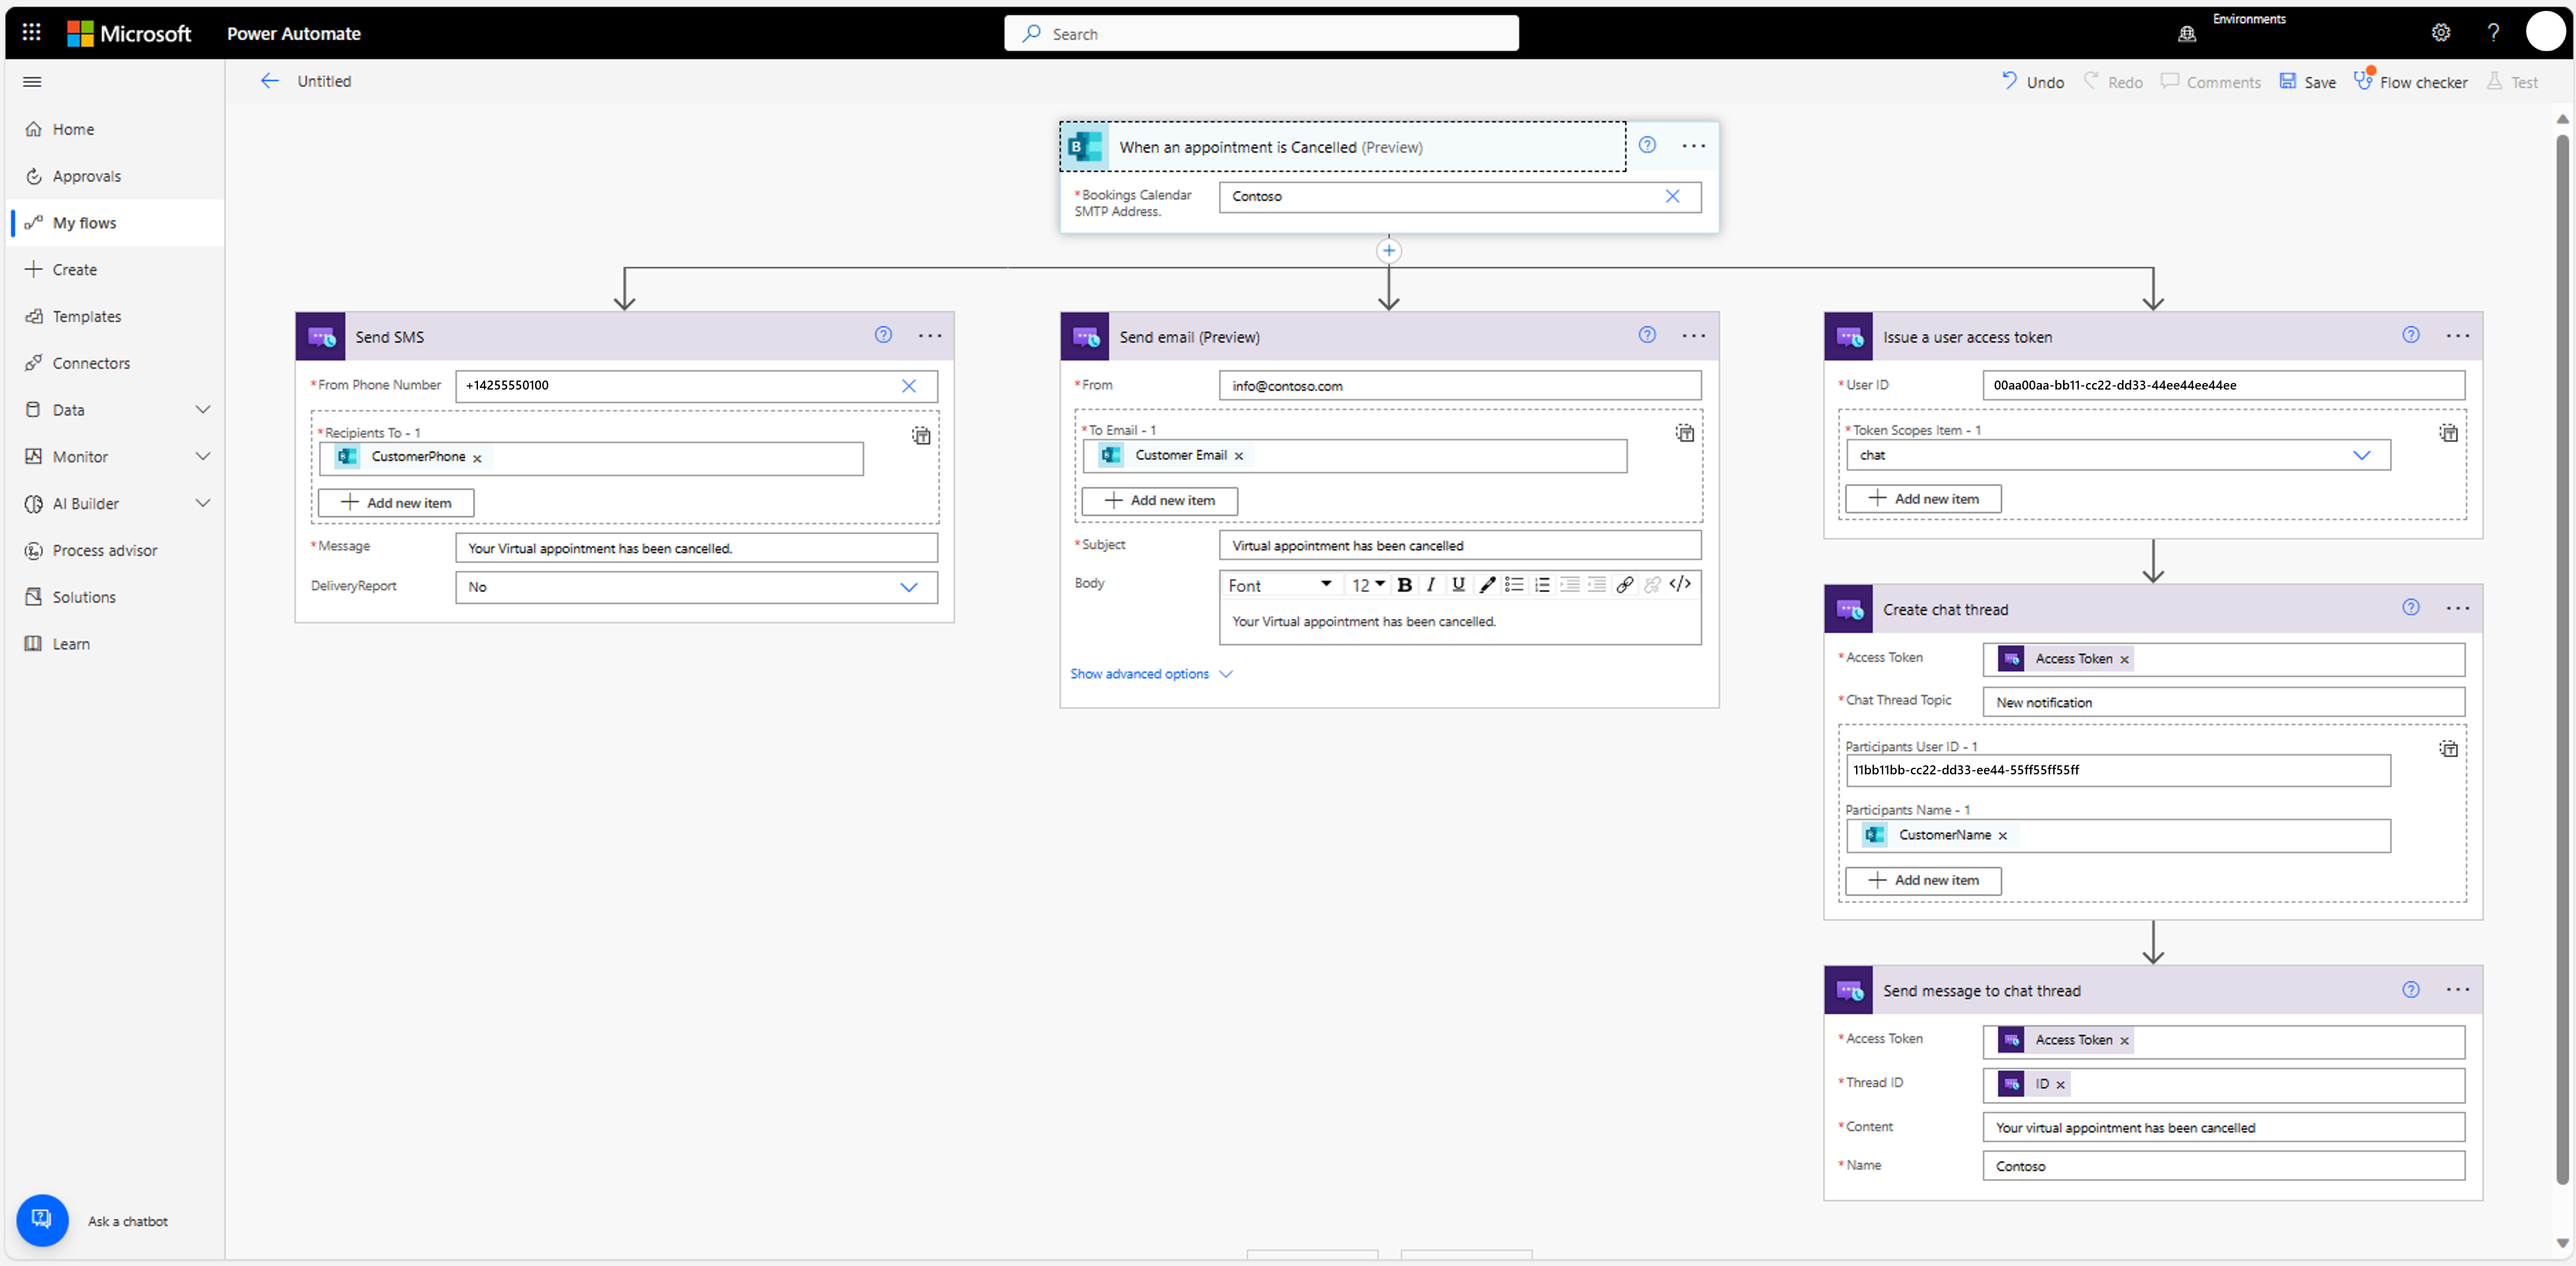This screenshot has width=2576, height=1266.
Task: Click Undo in the command bar
Action: pos(2032,82)
